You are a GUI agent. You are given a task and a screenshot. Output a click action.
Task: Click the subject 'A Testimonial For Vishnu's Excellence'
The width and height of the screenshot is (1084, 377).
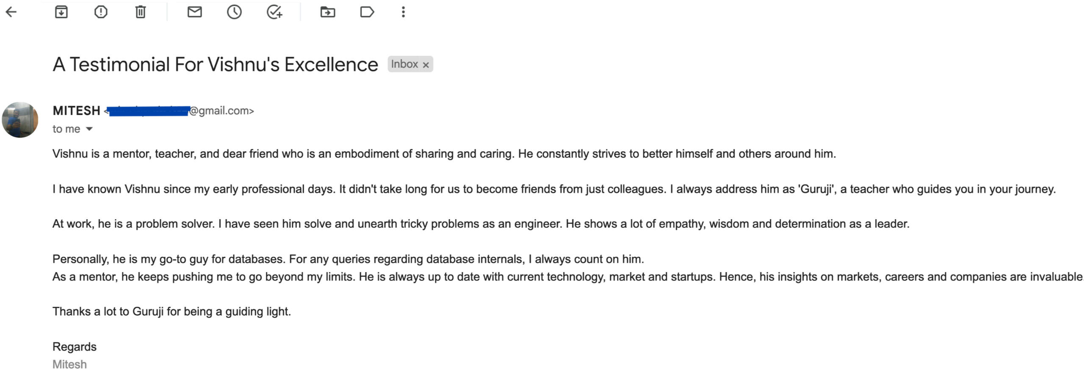point(215,65)
